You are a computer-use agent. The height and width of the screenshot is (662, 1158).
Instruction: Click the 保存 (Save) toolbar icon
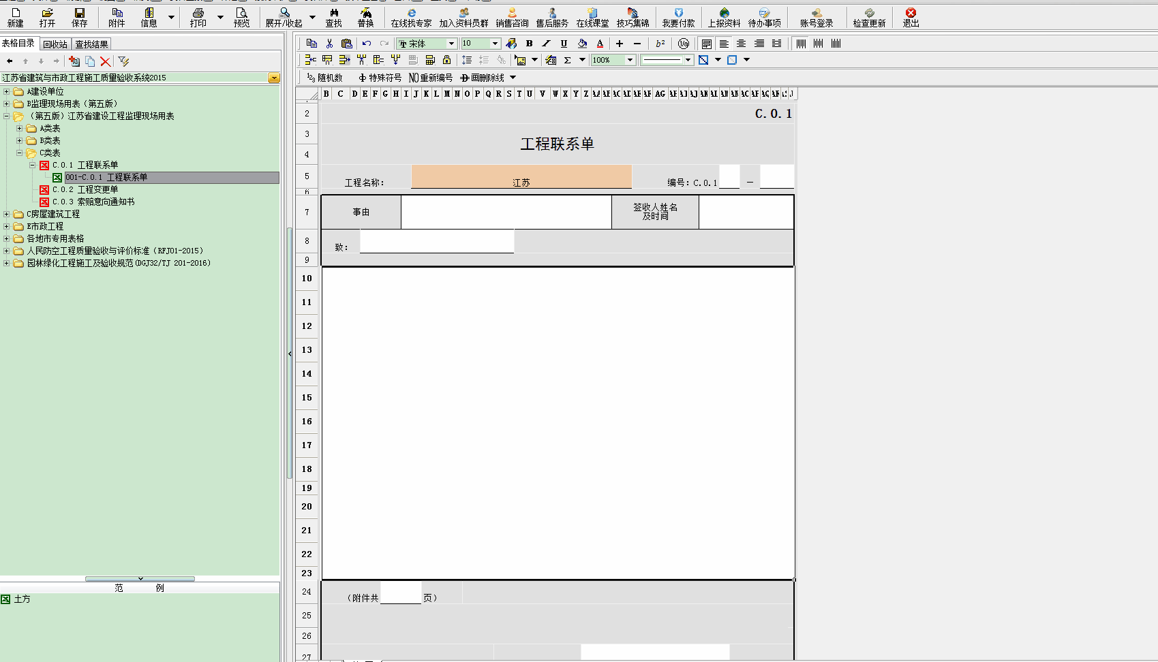80,18
